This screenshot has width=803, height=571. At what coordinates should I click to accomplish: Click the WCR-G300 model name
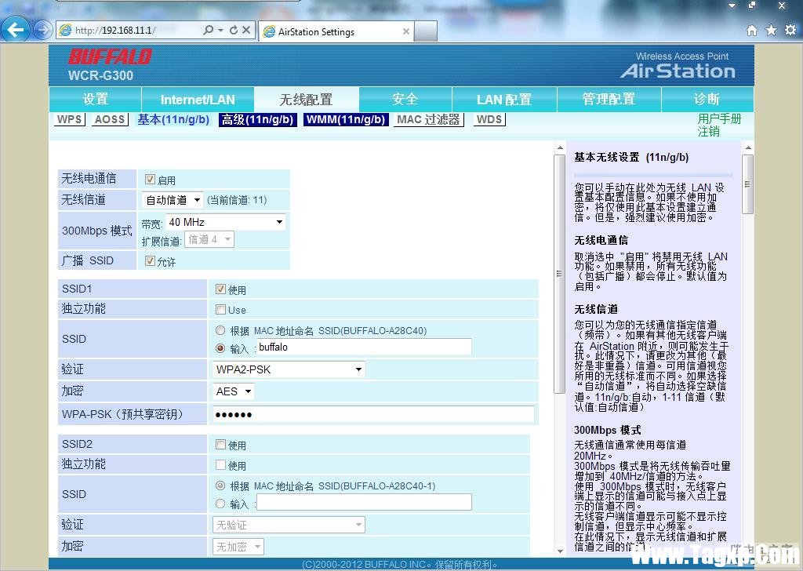(x=100, y=75)
